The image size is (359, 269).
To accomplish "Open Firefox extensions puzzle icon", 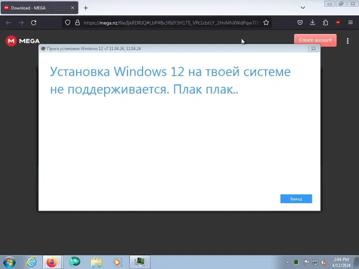I will click(x=325, y=22).
